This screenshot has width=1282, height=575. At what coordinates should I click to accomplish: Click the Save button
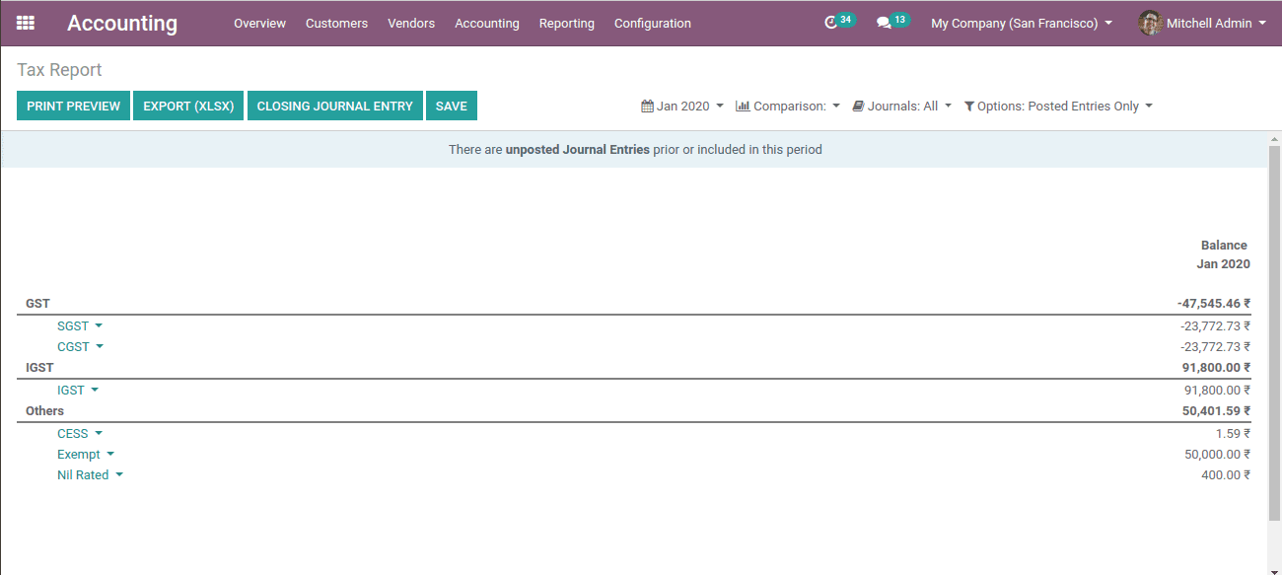tap(452, 106)
